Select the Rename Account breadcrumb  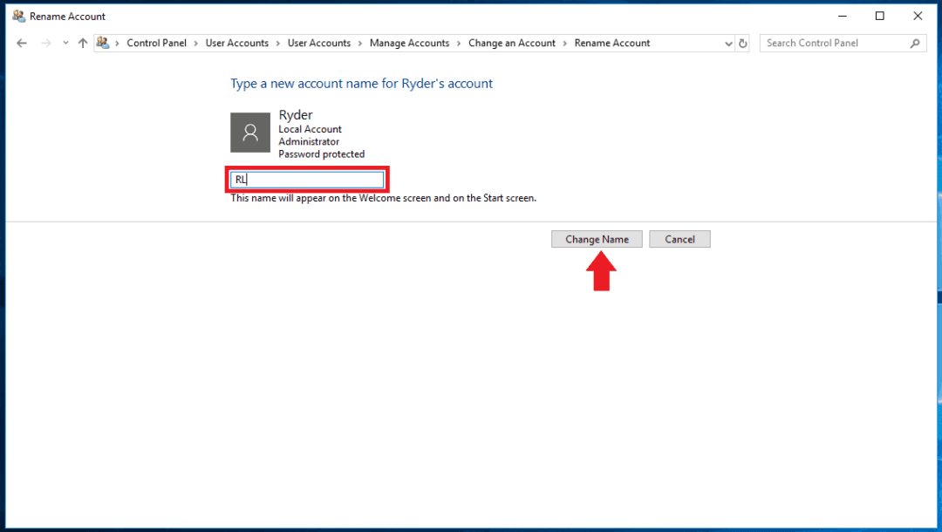[612, 44]
